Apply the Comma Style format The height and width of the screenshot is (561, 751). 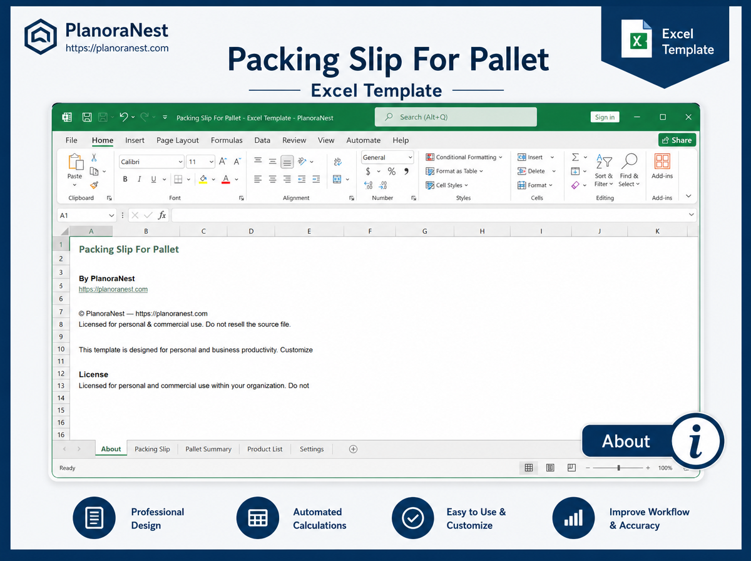406,172
